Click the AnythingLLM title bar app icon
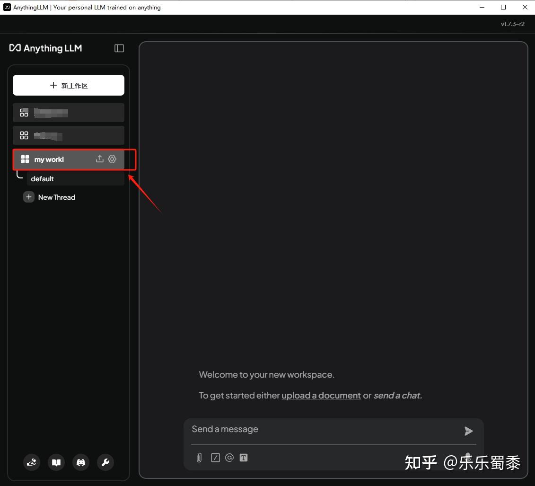535x486 pixels. pos(7,7)
